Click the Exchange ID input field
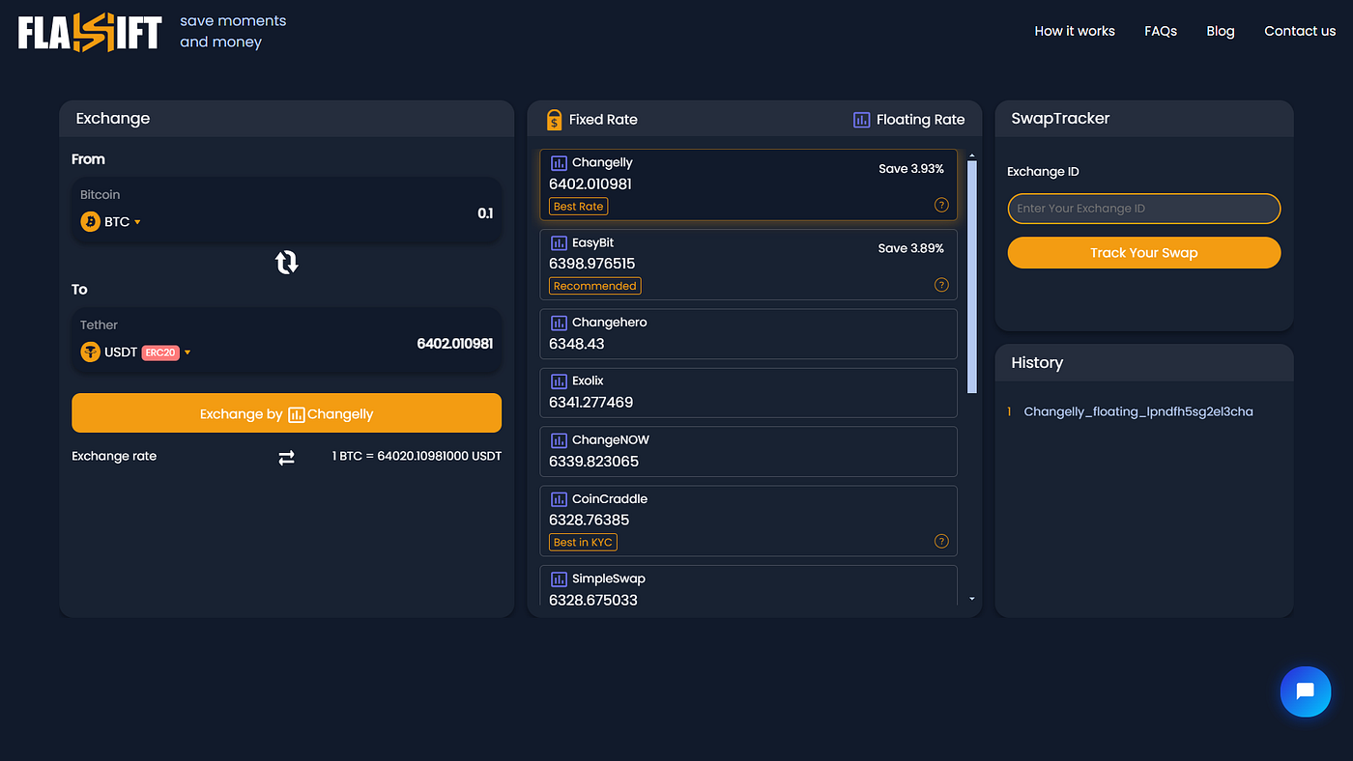 tap(1144, 209)
